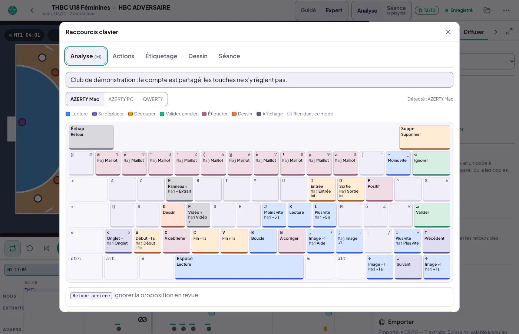Click the up arrow Précédent key
This screenshot has height=334, width=519.
(436, 241)
